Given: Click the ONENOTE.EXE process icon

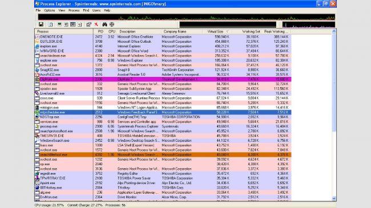Looking at the screenshot, I should pos(37,37).
